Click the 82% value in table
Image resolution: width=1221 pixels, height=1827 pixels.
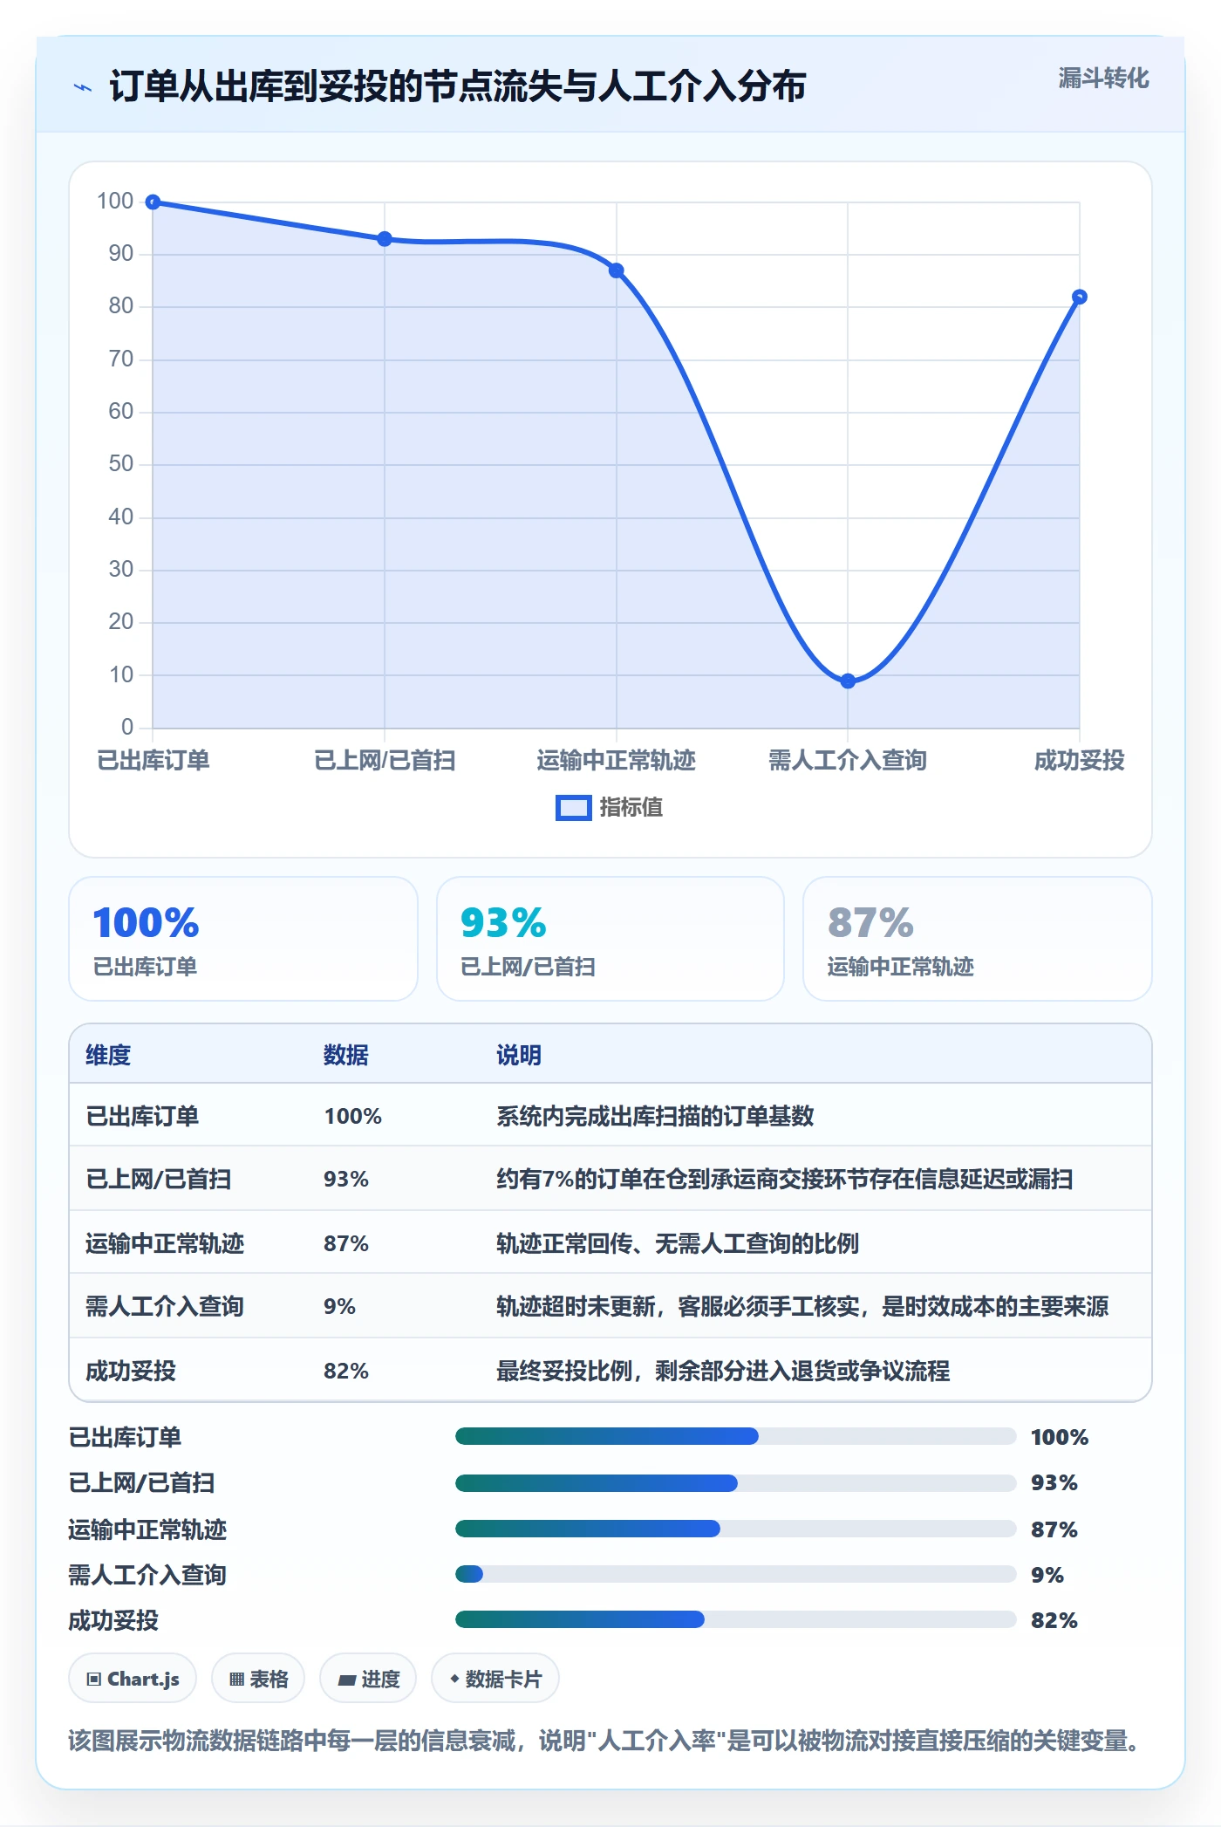tap(346, 1371)
